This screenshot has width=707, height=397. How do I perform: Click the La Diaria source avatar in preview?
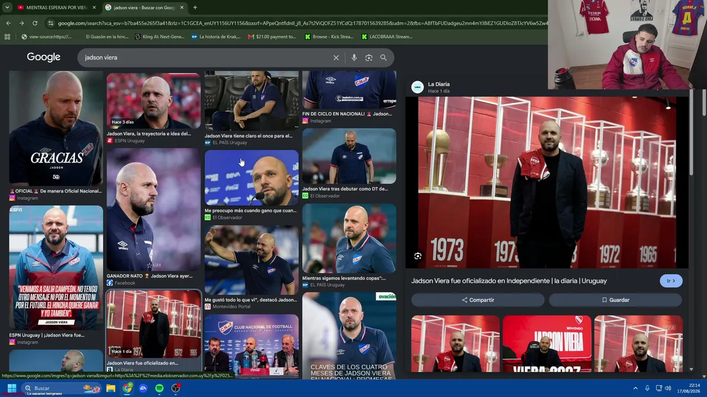418,87
